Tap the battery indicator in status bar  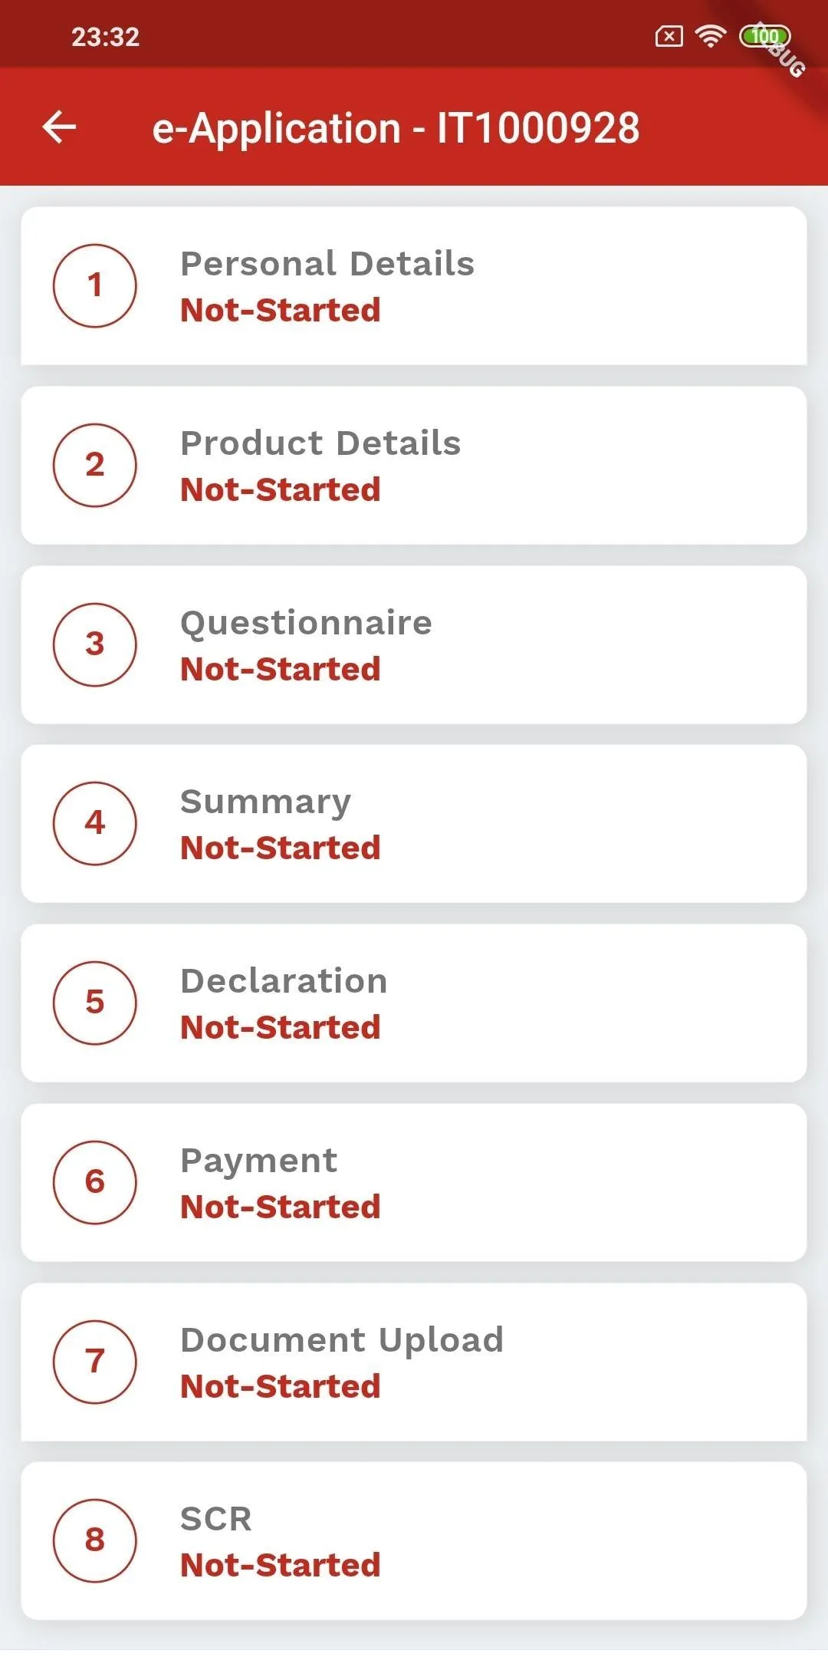point(764,36)
